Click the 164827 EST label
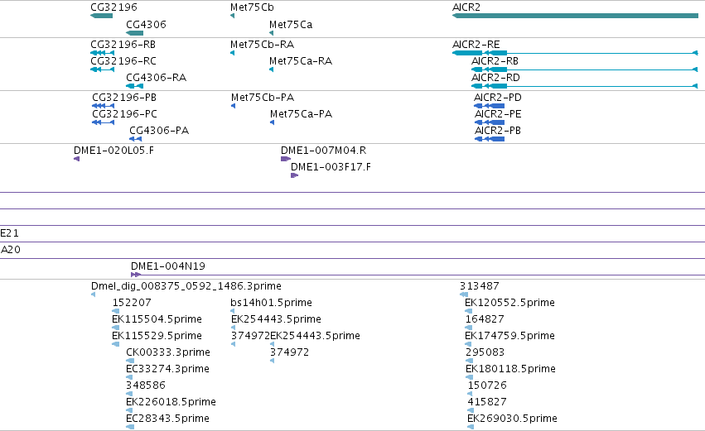This screenshot has width=705, height=431. coord(485,319)
